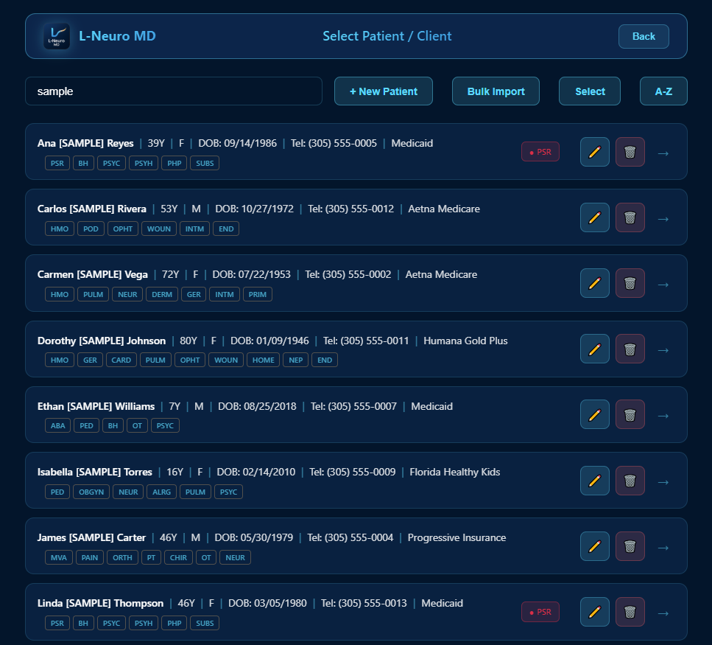Open Linda Thompson's chart via the arrow icon
The height and width of the screenshot is (645, 712).
click(x=663, y=612)
